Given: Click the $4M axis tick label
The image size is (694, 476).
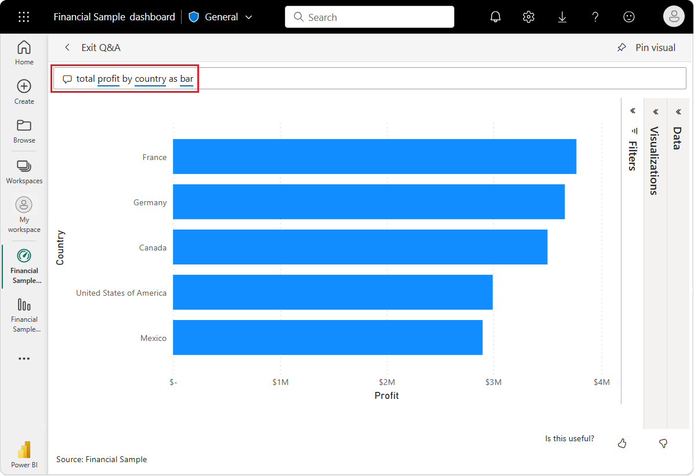Looking at the screenshot, I should point(602,381).
